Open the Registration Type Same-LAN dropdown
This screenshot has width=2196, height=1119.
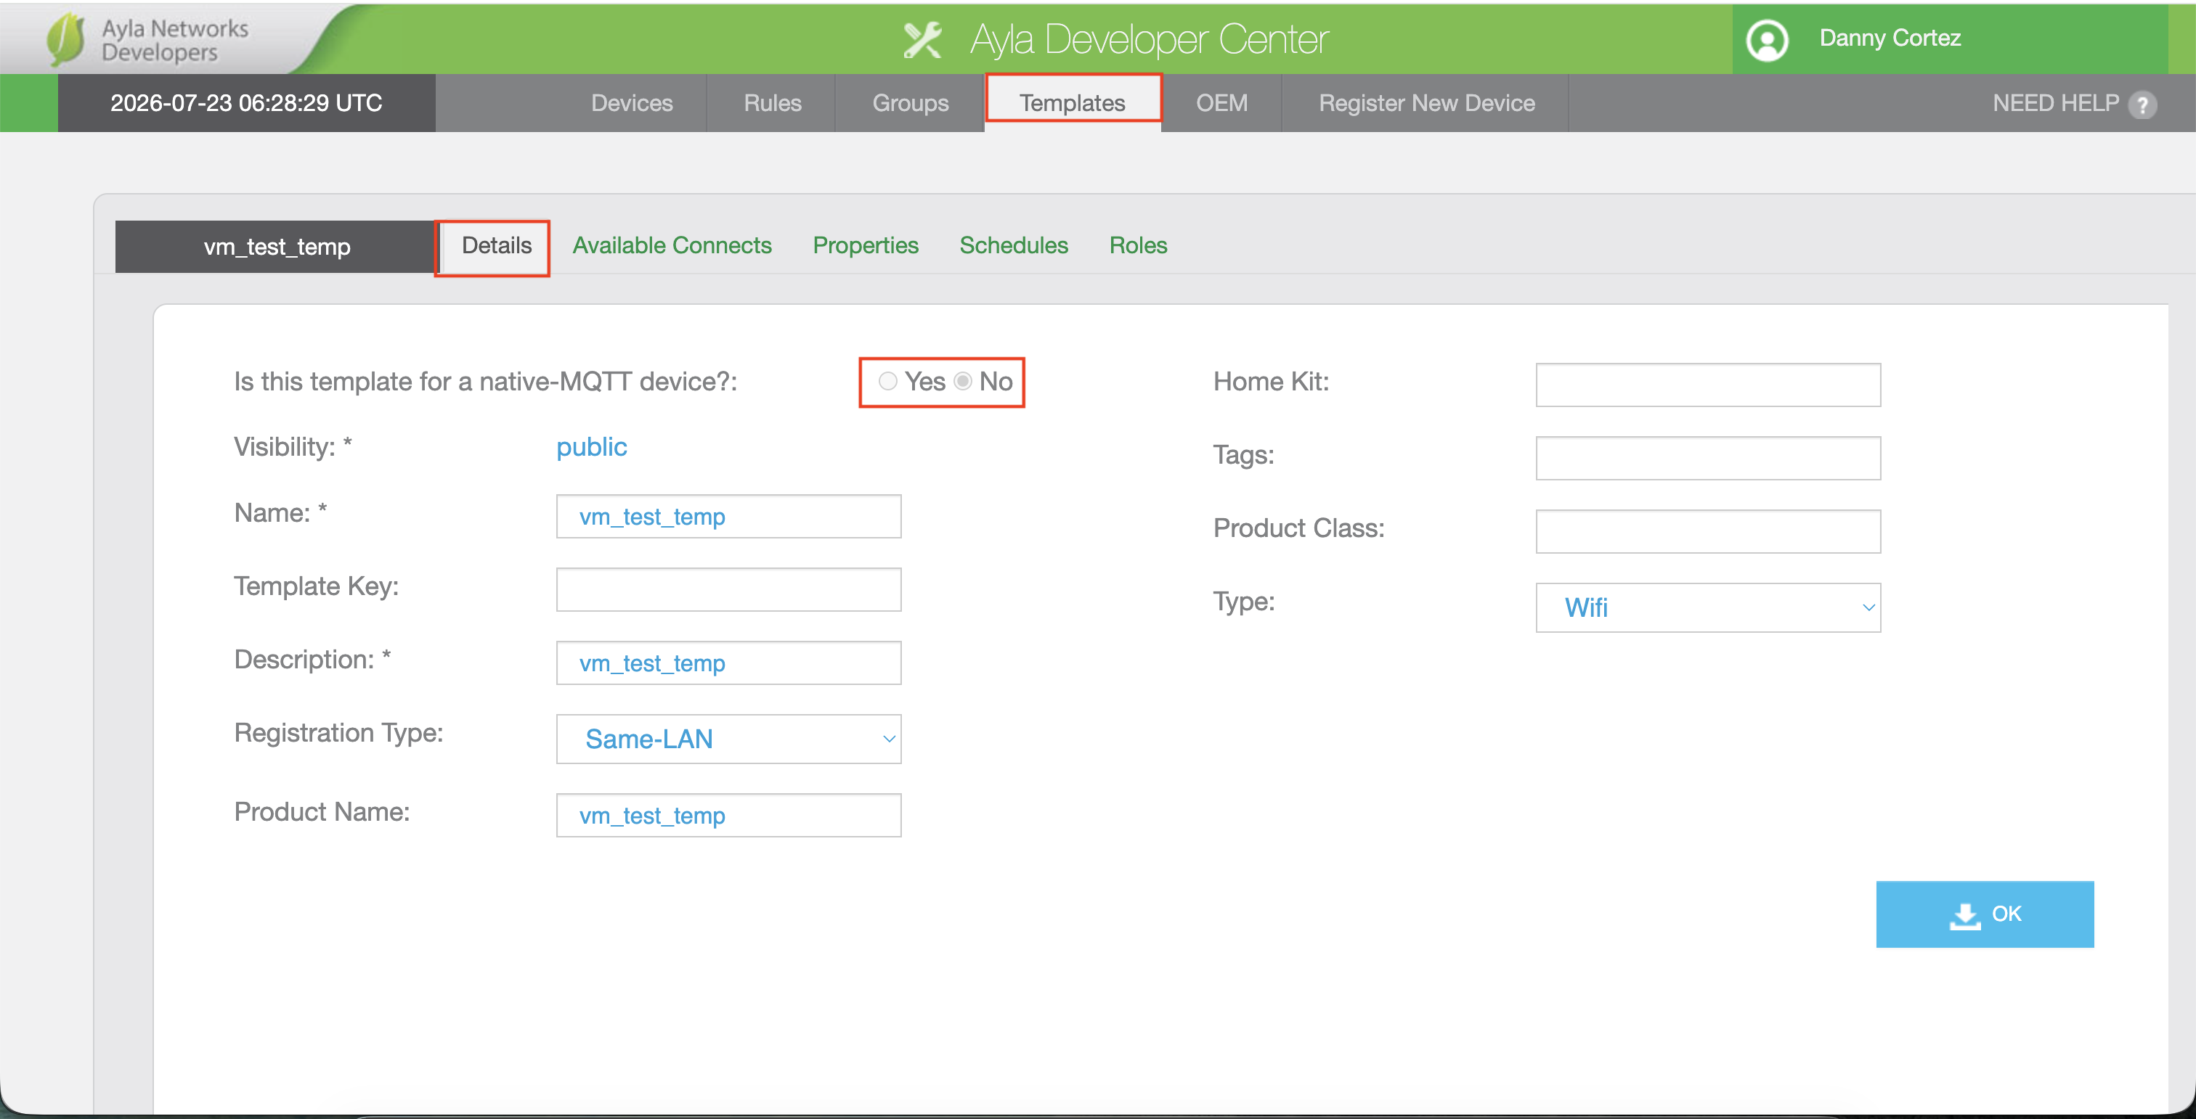(728, 738)
